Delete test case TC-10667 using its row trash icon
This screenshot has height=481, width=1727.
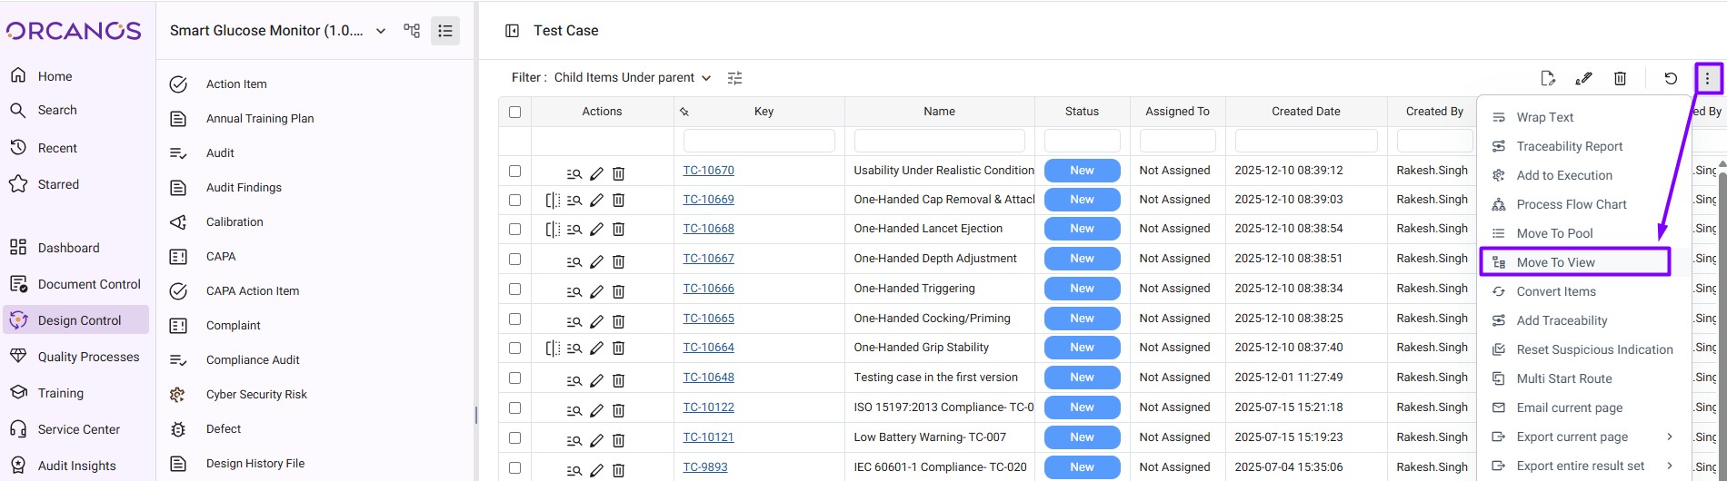point(618,261)
